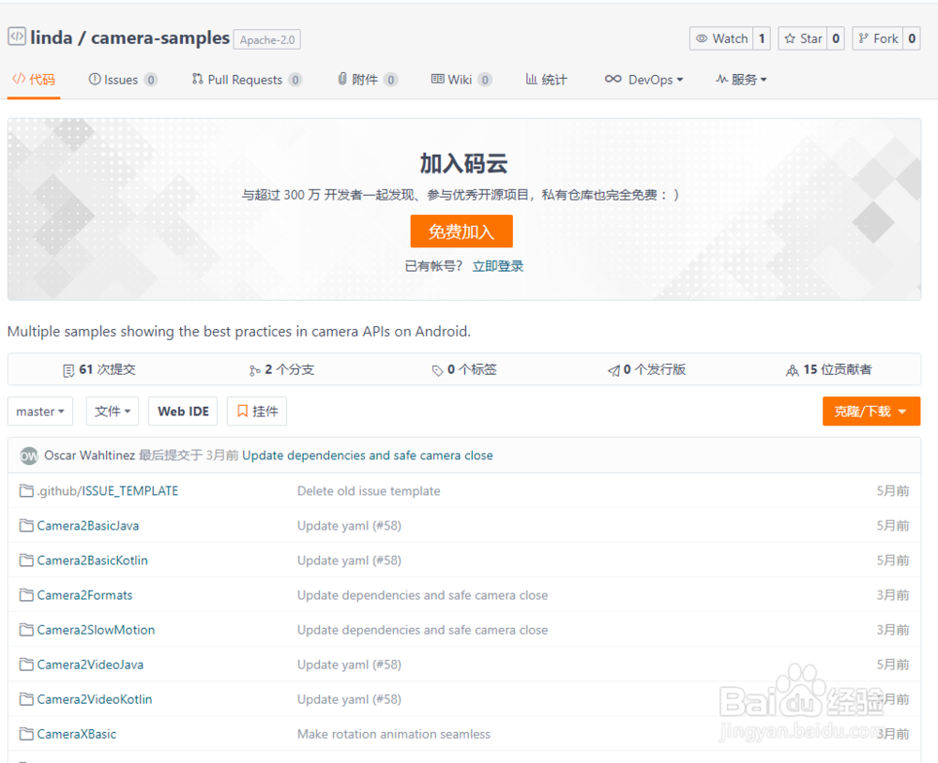The width and height of the screenshot is (938, 763).
Task: Click the branch icon next to 2 个分支
Action: tap(255, 371)
